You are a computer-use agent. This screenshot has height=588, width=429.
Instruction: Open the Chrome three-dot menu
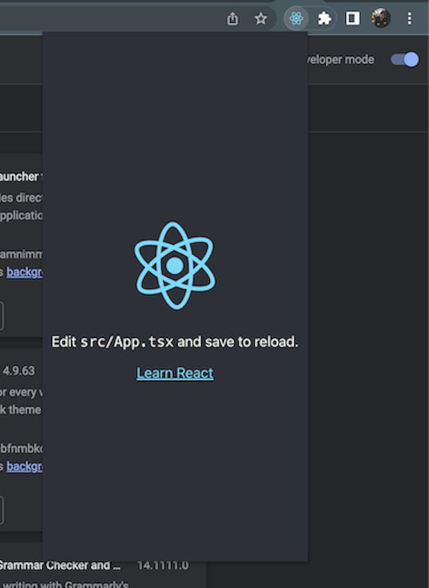(x=410, y=19)
